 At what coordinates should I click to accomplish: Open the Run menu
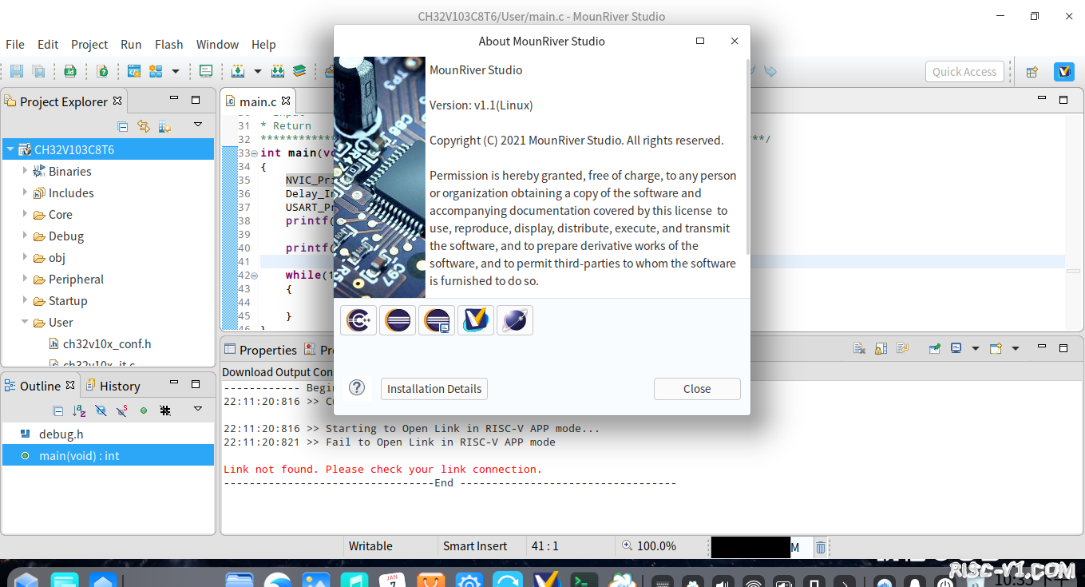pos(131,45)
